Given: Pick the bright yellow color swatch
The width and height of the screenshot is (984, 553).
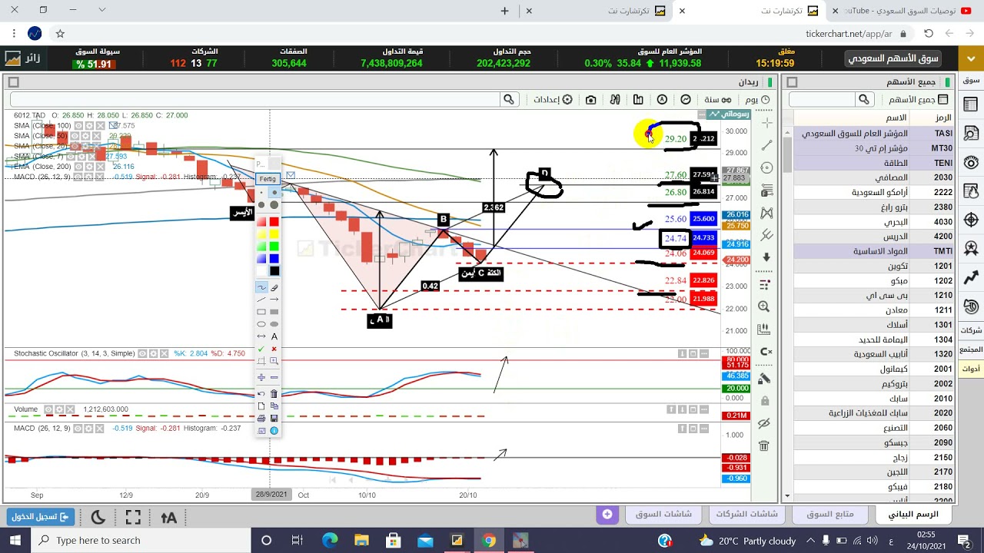Looking at the screenshot, I should pos(274,234).
